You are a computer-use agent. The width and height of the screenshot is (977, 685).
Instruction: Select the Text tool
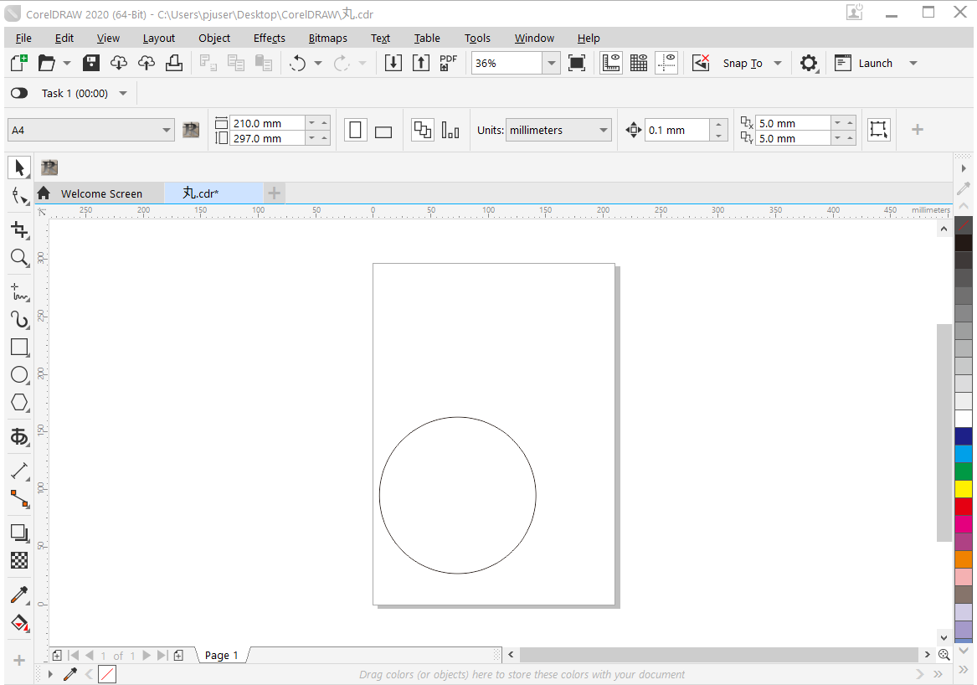[x=19, y=436]
